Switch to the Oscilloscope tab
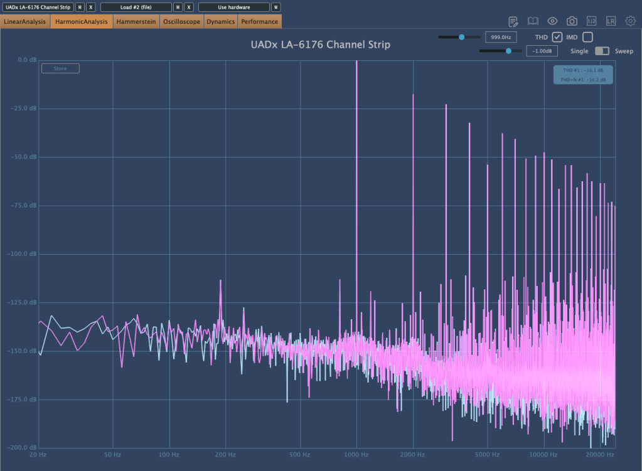The height and width of the screenshot is (471, 642). (x=181, y=22)
